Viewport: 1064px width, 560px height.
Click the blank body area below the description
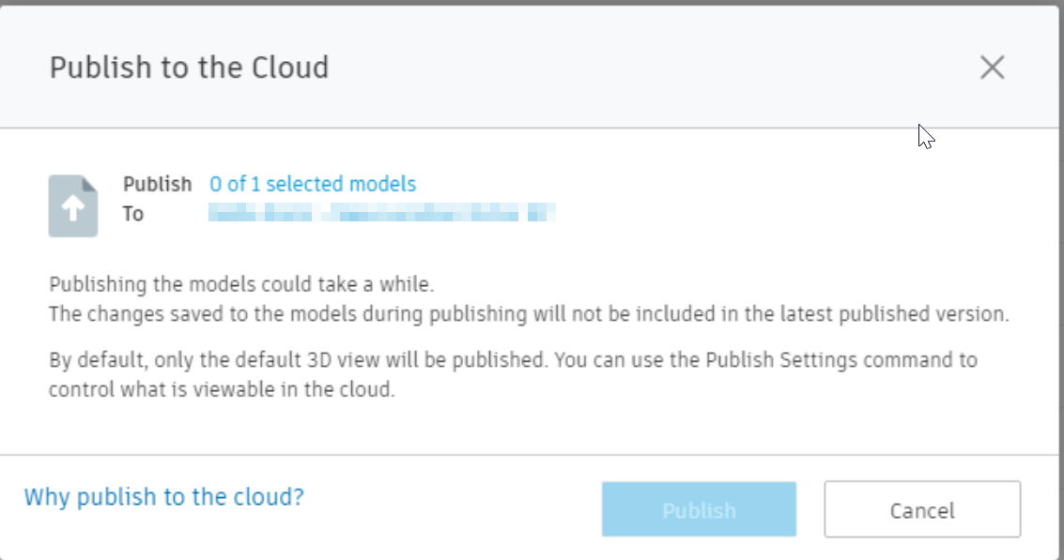pos(526,427)
